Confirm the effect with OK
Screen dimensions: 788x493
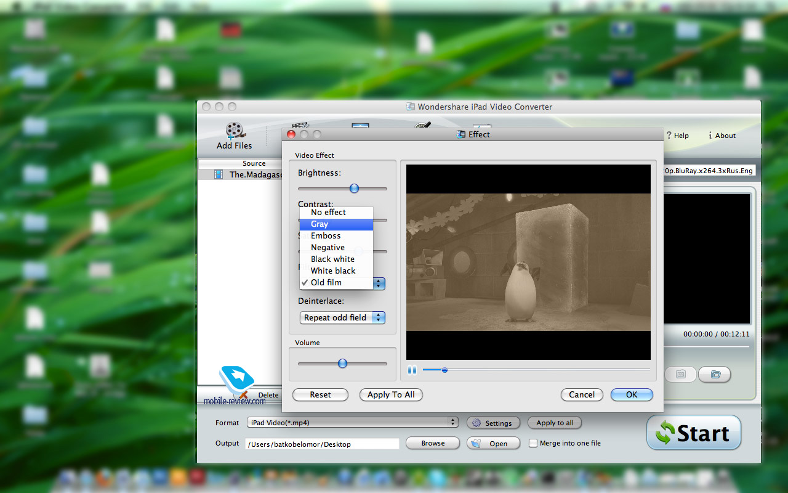pyautogui.click(x=632, y=394)
